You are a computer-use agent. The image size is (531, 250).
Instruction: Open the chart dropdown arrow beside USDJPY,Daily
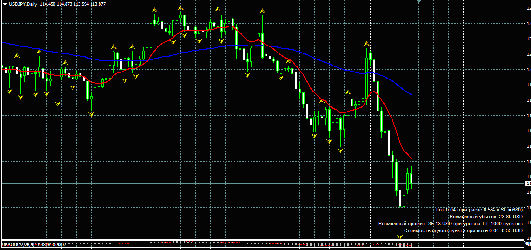point(5,4)
